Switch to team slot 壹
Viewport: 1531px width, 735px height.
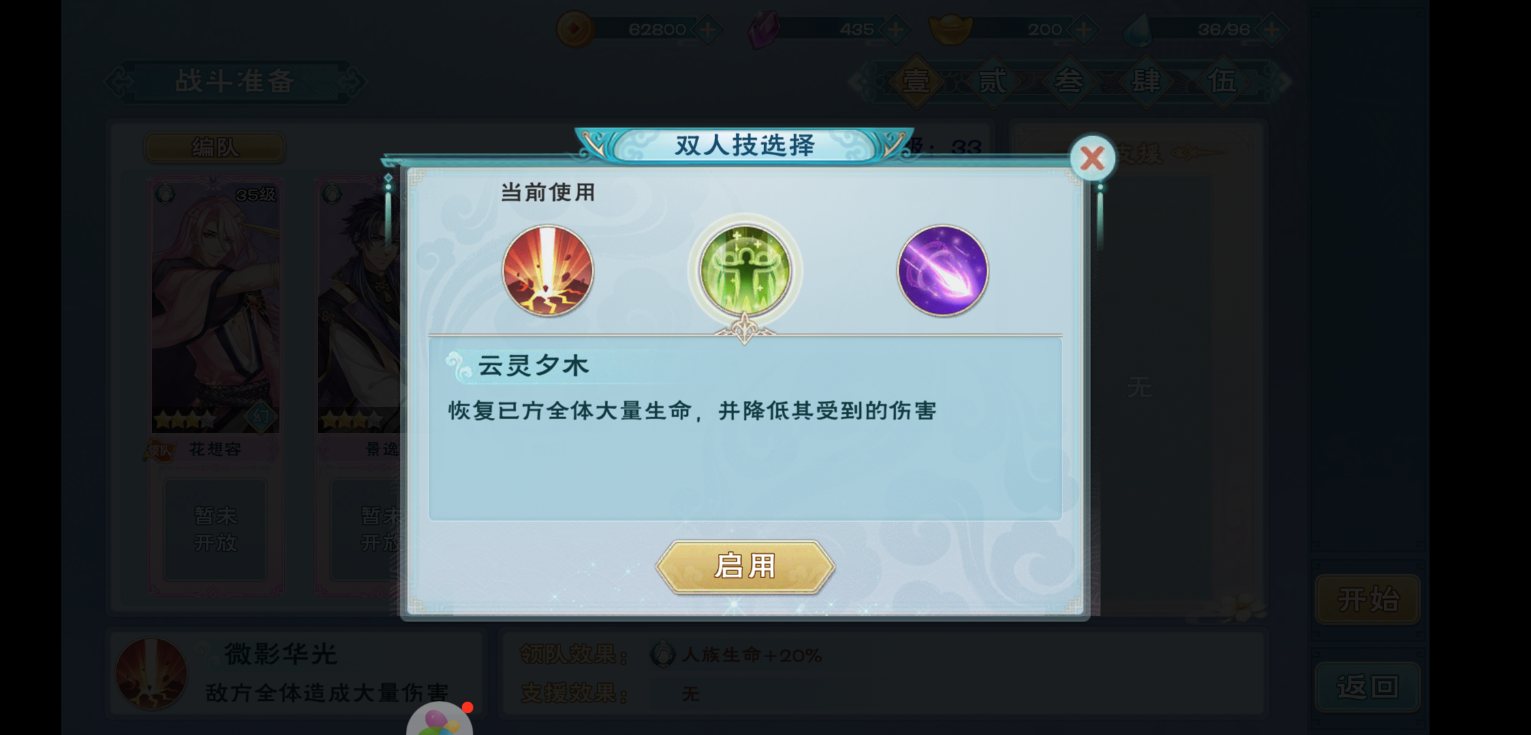pyautogui.click(x=916, y=82)
